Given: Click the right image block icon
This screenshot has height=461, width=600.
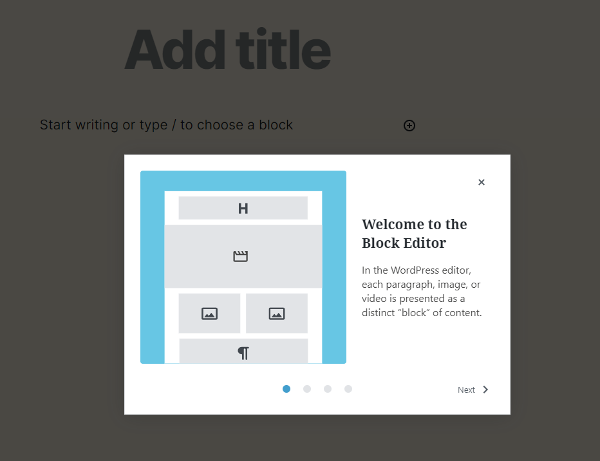Looking at the screenshot, I should point(277,314).
